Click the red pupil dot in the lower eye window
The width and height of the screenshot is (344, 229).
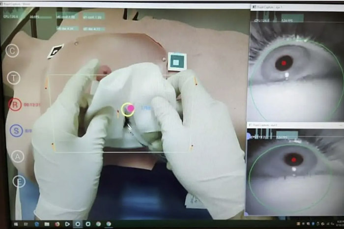(x=294, y=159)
